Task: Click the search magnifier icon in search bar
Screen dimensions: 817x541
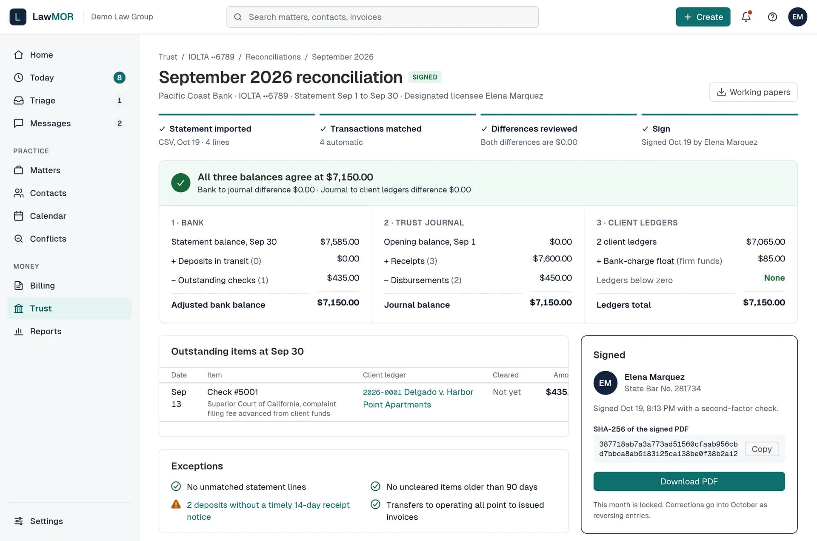Action: [x=238, y=17]
